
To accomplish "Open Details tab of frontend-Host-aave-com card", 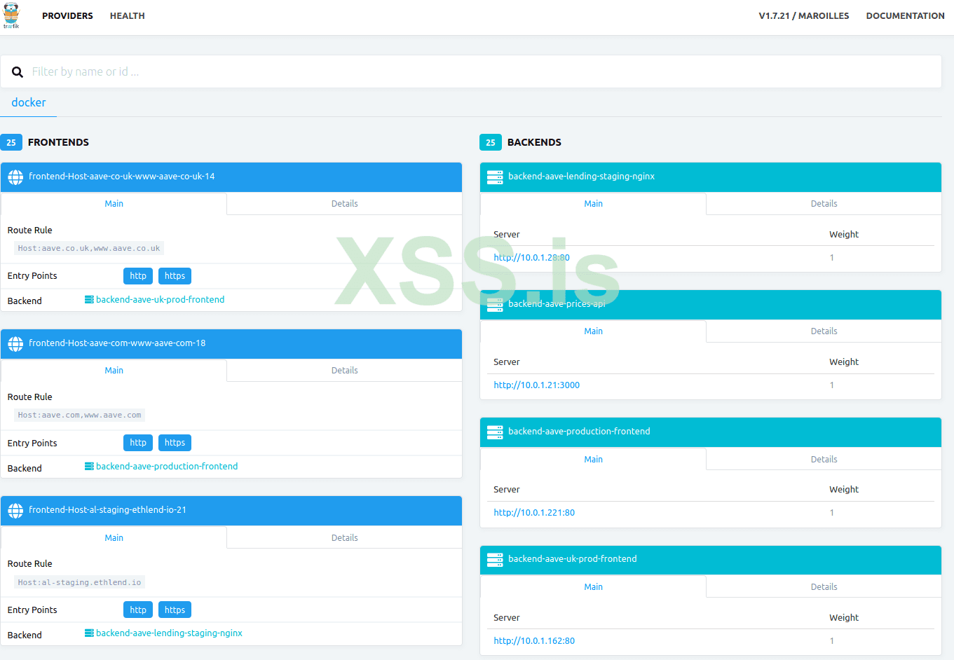I will (344, 371).
